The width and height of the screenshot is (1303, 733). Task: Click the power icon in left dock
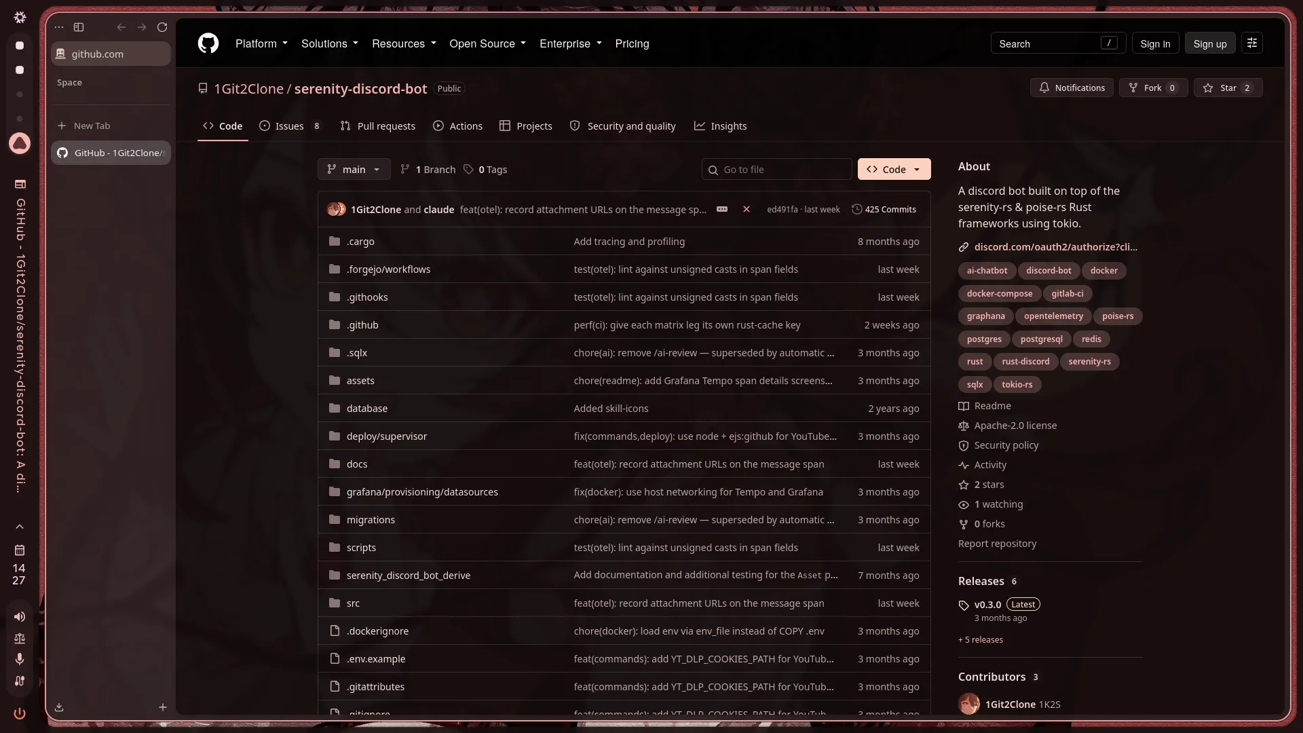(20, 713)
